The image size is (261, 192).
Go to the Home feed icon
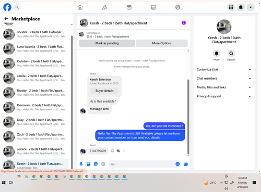click(x=80, y=7)
